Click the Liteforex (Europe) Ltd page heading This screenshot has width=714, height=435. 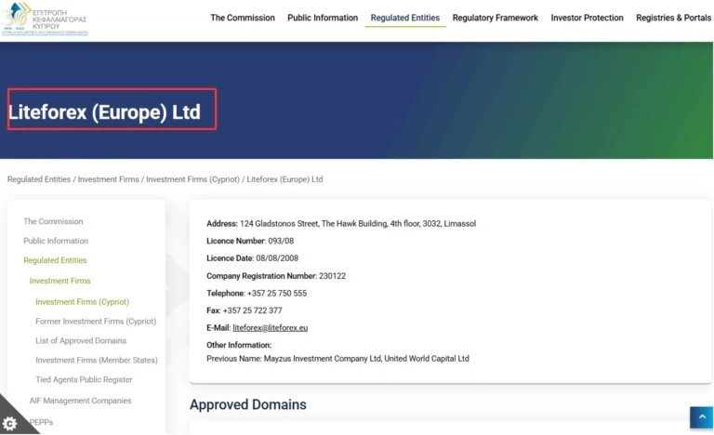[x=104, y=112]
